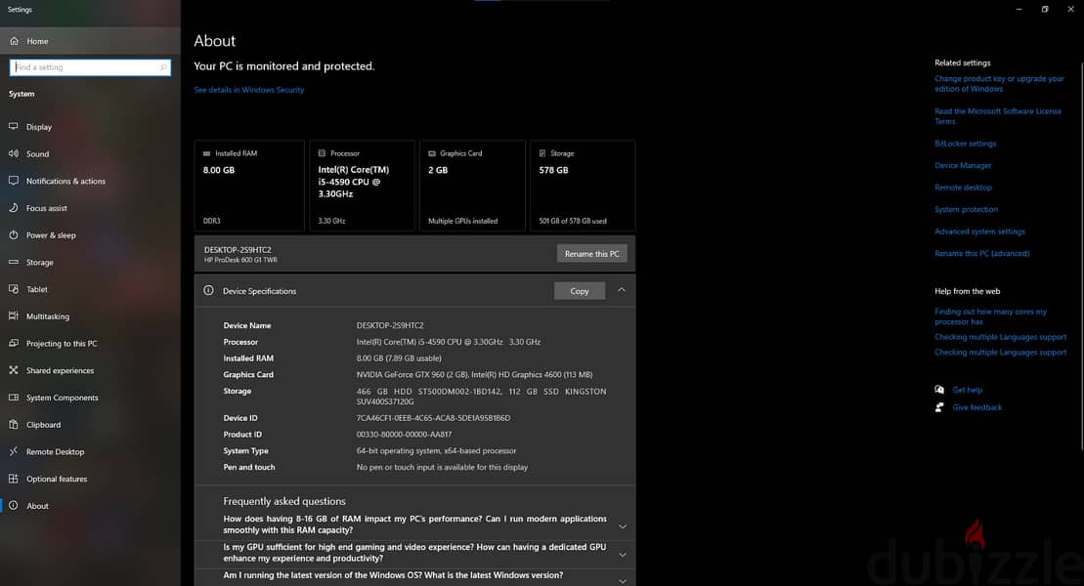Click the Optional features icon
The width and height of the screenshot is (1084, 586).
(x=13, y=479)
